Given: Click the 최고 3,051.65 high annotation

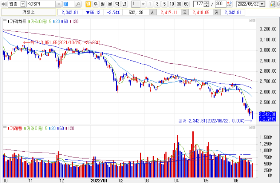Looking at the screenshot, I should (62, 43).
